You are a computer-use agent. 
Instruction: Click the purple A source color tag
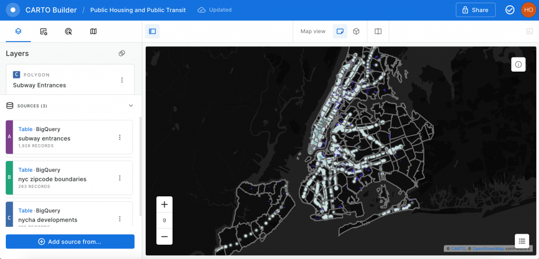coord(9,137)
